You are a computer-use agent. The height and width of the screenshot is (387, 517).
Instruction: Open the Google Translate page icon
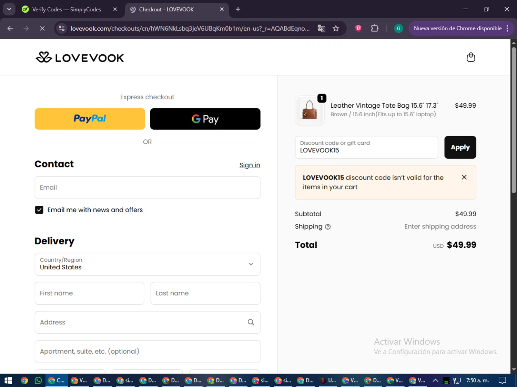[x=321, y=29]
